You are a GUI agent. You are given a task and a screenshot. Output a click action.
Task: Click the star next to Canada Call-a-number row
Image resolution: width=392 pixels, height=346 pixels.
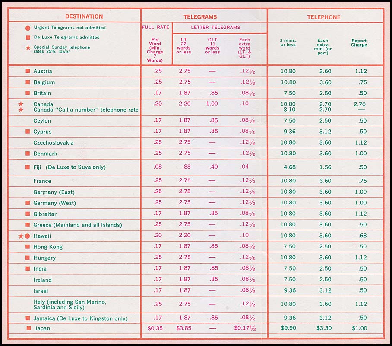point(20,110)
